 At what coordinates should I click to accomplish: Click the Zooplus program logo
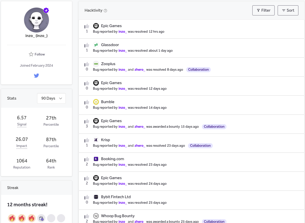coord(96,64)
